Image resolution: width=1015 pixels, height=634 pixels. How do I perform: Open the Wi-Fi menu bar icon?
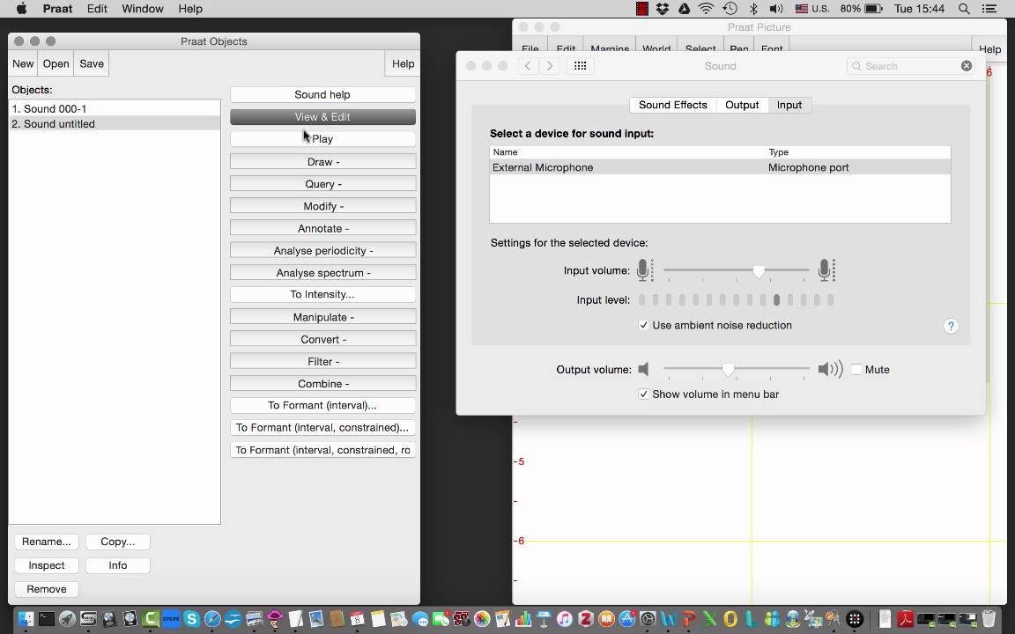tap(707, 9)
